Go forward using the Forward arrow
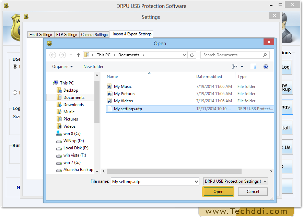Image resolution: width=303 pixels, height=217 pixels. pos(62,55)
